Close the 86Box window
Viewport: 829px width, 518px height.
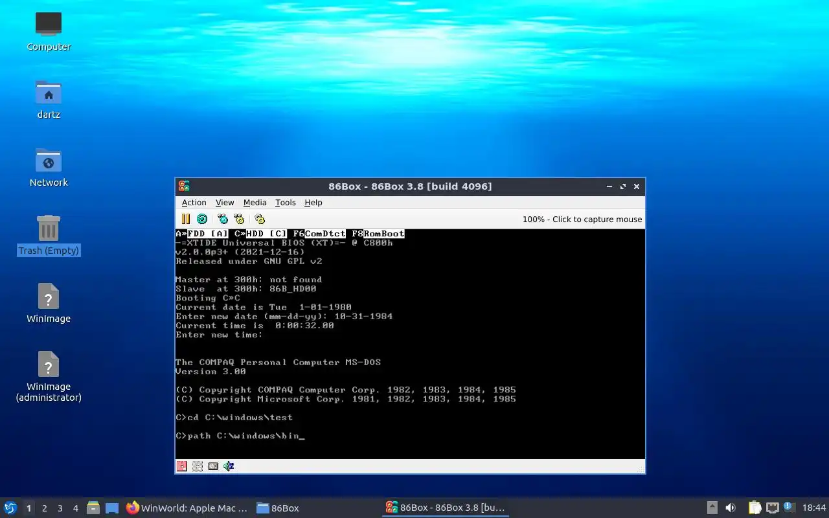(637, 186)
